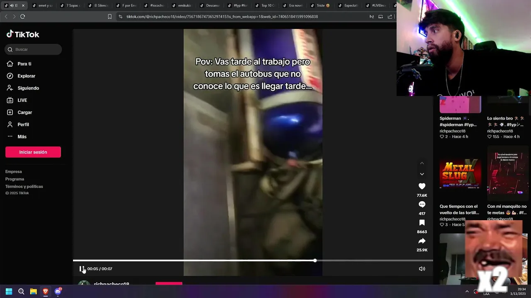Click the browser forward arrow
This screenshot has height=298, width=531.
point(14,17)
